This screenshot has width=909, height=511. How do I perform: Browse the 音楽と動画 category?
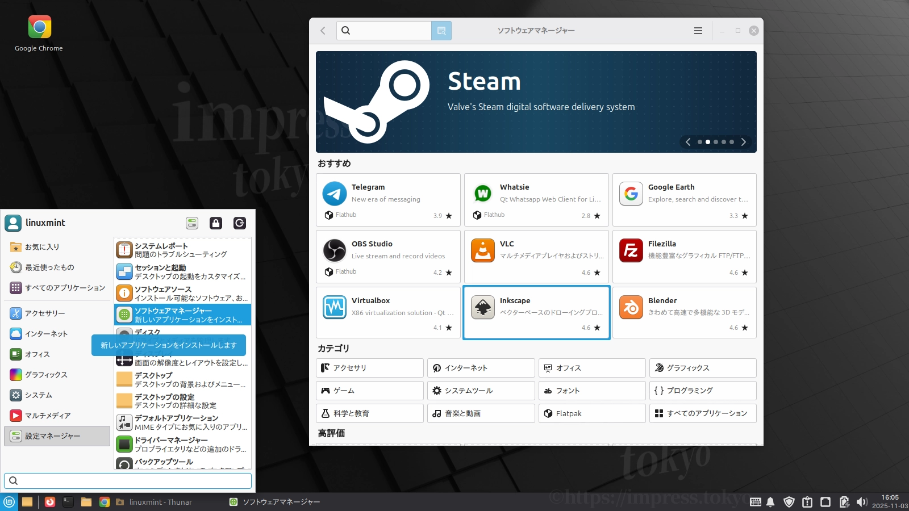[481, 413]
